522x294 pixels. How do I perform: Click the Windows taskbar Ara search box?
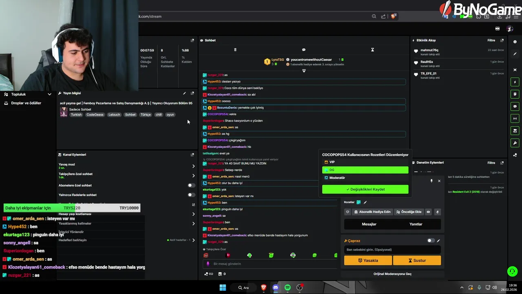click(244, 287)
